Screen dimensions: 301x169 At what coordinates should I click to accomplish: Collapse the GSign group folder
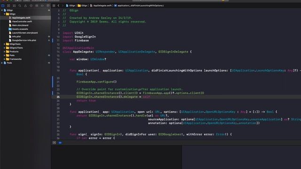[x=5, y=14]
